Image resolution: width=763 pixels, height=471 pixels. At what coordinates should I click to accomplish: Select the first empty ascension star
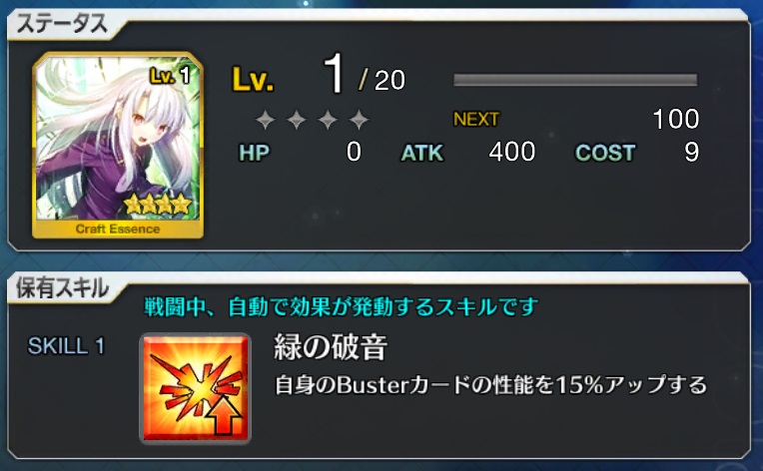pyautogui.click(x=266, y=119)
